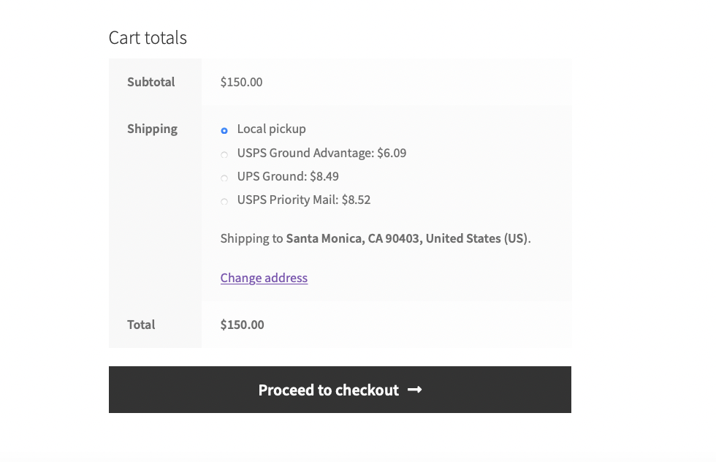Click the Subtotal row label
716x462 pixels.
point(151,82)
